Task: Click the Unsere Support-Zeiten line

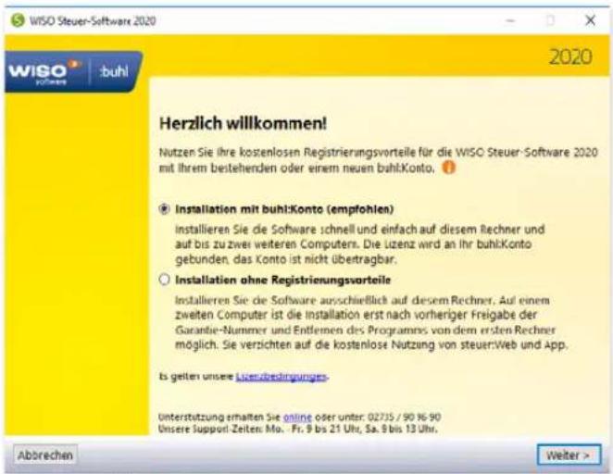Action: [298, 429]
